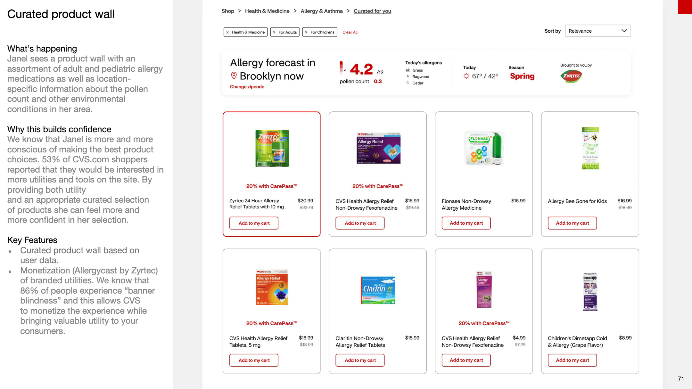Add Flonase Non-Drowsy to cart

click(x=466, y=223)
